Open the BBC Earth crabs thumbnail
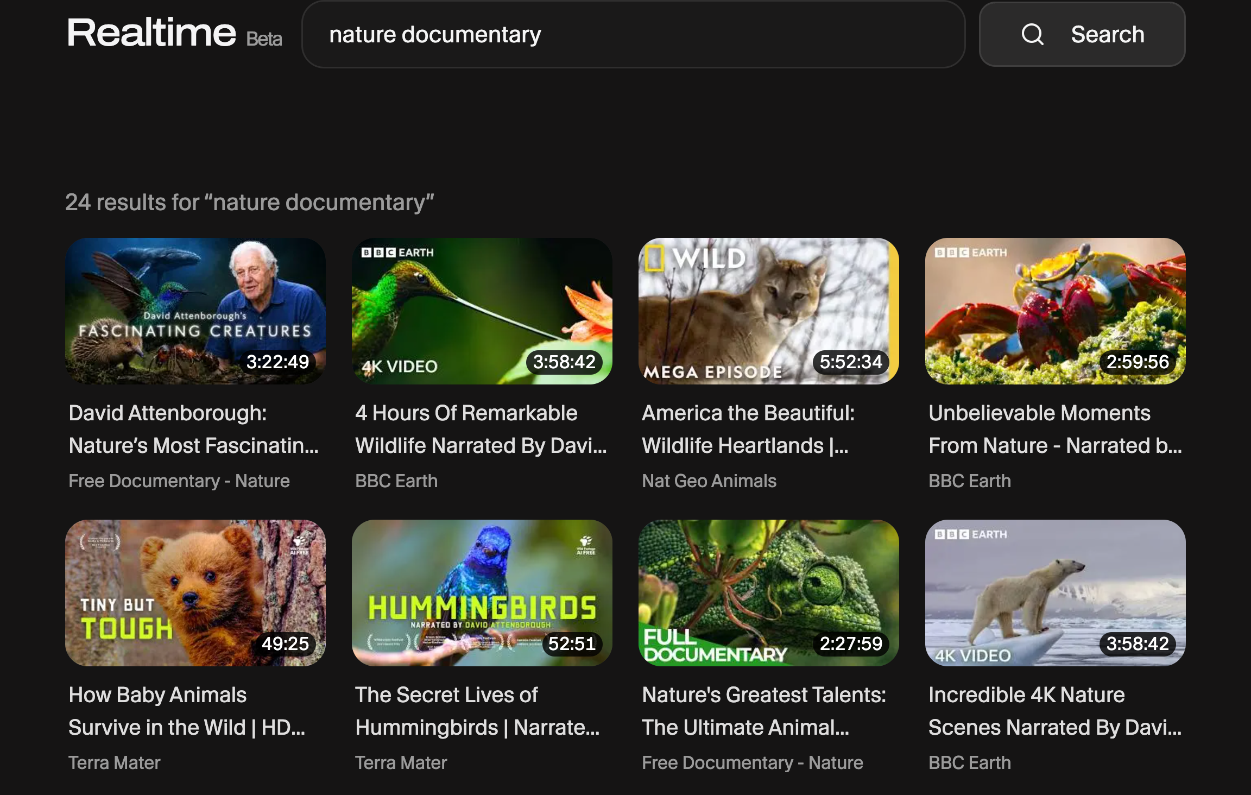The width and height of the screenshot is (1251, 795). 1056,311
